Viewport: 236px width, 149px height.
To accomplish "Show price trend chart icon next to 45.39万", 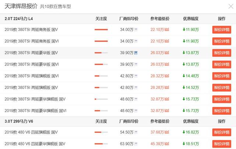I will [x=167, y=144].
